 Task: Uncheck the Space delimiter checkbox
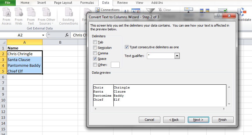click(95, 59)
